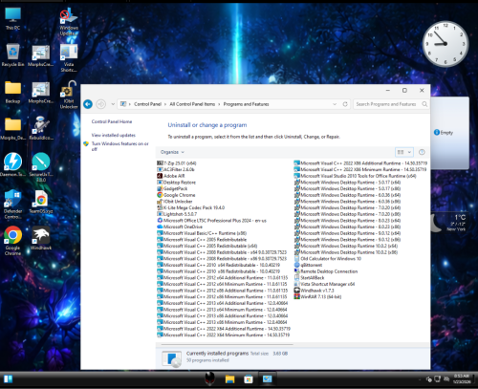Select the qBittorrent program entry
The width and height of the screenshot is (478, 389).
308,265
